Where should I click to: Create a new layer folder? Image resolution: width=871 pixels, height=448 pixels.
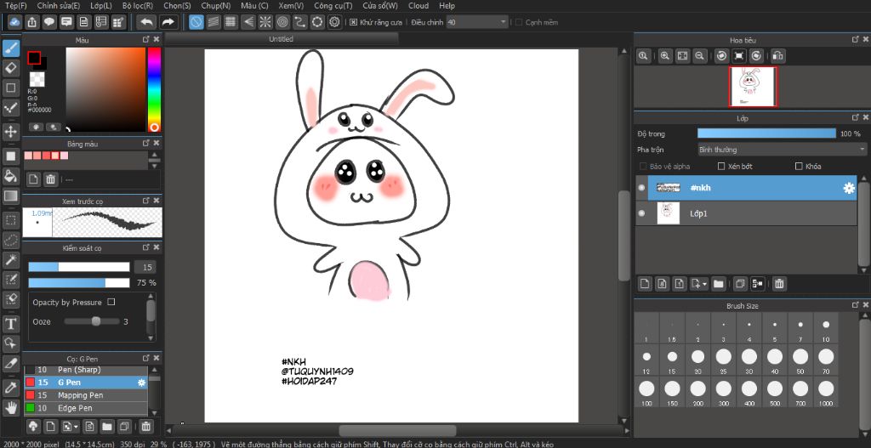[x=718, y=284]
